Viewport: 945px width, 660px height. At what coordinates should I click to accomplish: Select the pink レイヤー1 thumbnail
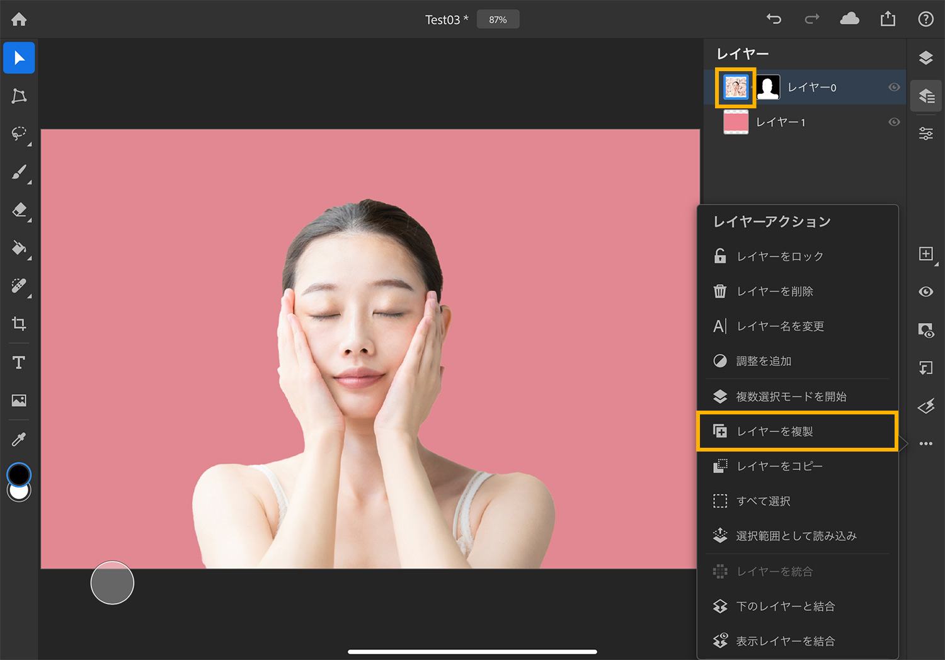tap(736, 122)
